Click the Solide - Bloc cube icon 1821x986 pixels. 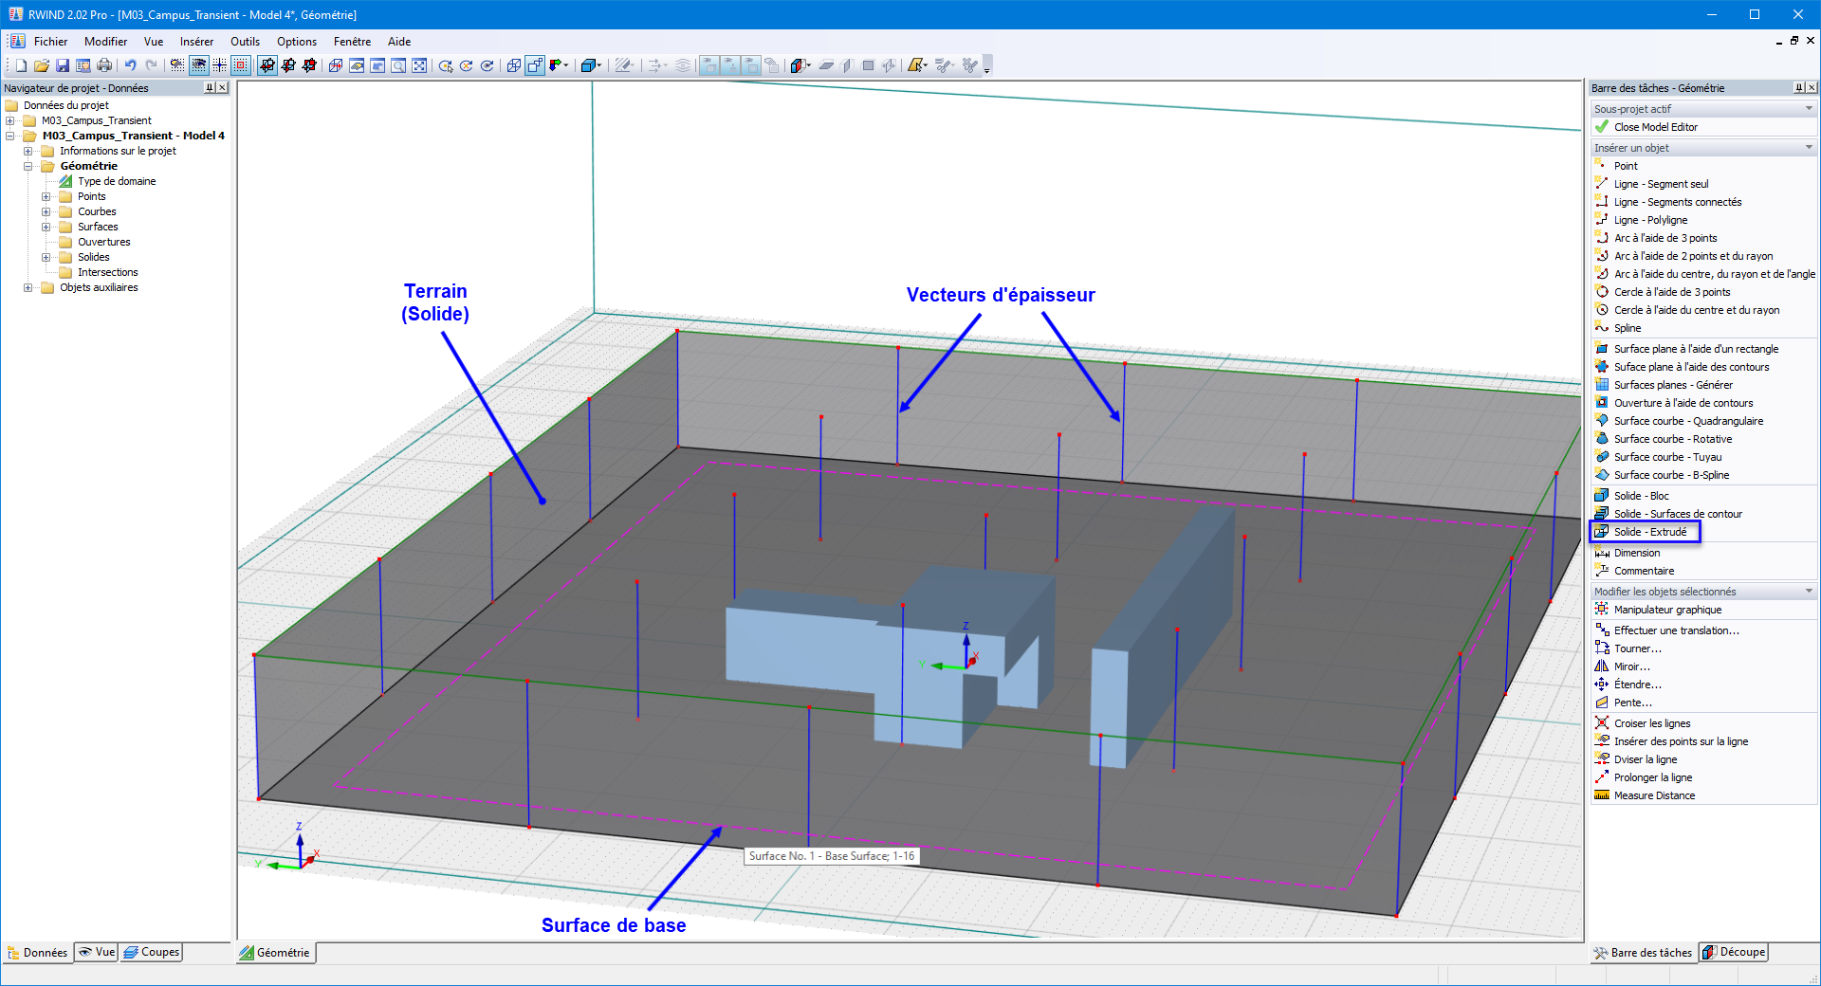pos(1602,496)
